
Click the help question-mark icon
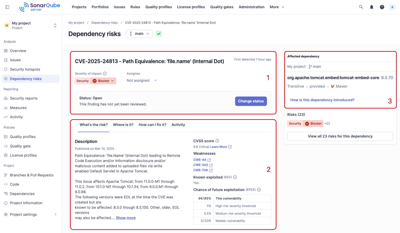tap(382, 7)
